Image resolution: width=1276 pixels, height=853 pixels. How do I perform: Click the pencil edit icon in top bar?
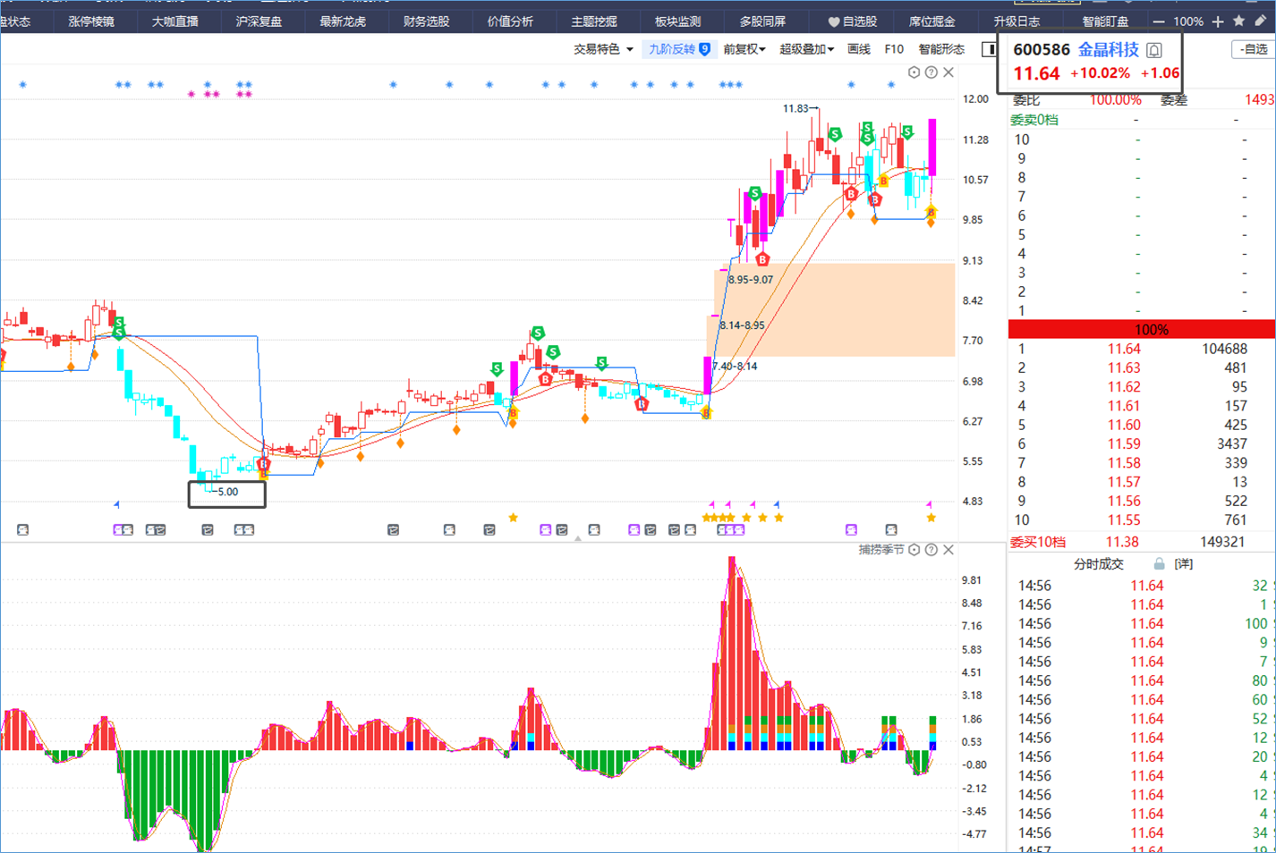pos(1260,21)
